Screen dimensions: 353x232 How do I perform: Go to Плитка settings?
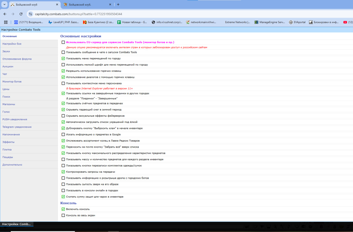pyautogui.click(x=29, y=150)
